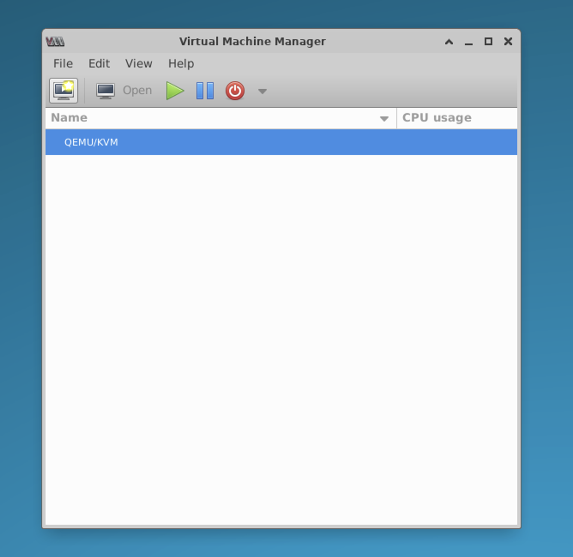Viewport: 573px width, 557px height.
Task: Close the Virtual Machine Manager window
Action: 508,42
